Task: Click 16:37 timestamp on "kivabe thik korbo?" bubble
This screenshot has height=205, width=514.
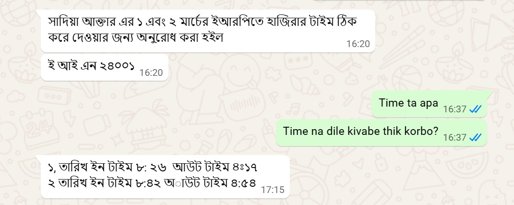Action: click(454, 138)
